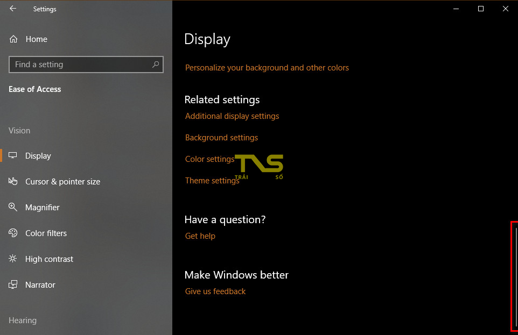The width and height of the screenshot is (518, 335).
Task: Open the Narrator icon in the sidebar
Action: (x=13, y=285)
